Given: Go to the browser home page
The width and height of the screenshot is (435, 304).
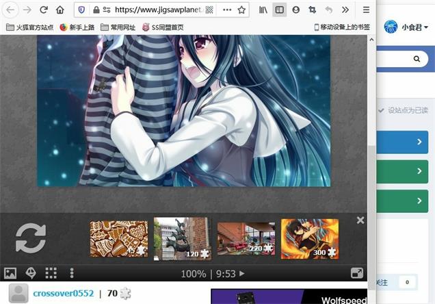Looking at the screenshot, I should click(60, 10).
